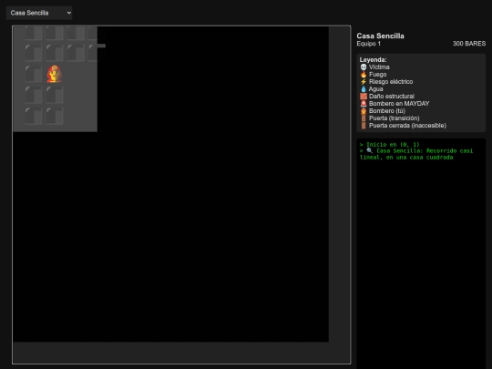This screenshot has width=492, height=369.
Task: Click the Bombero en MAYDAY siren icon
Action: tap(364, 104)
